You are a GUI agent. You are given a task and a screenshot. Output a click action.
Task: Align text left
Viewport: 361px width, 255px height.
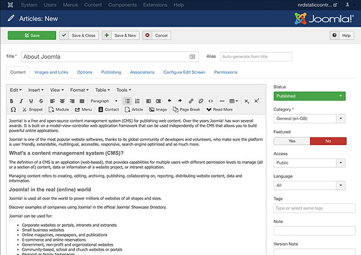click(52, 101)
